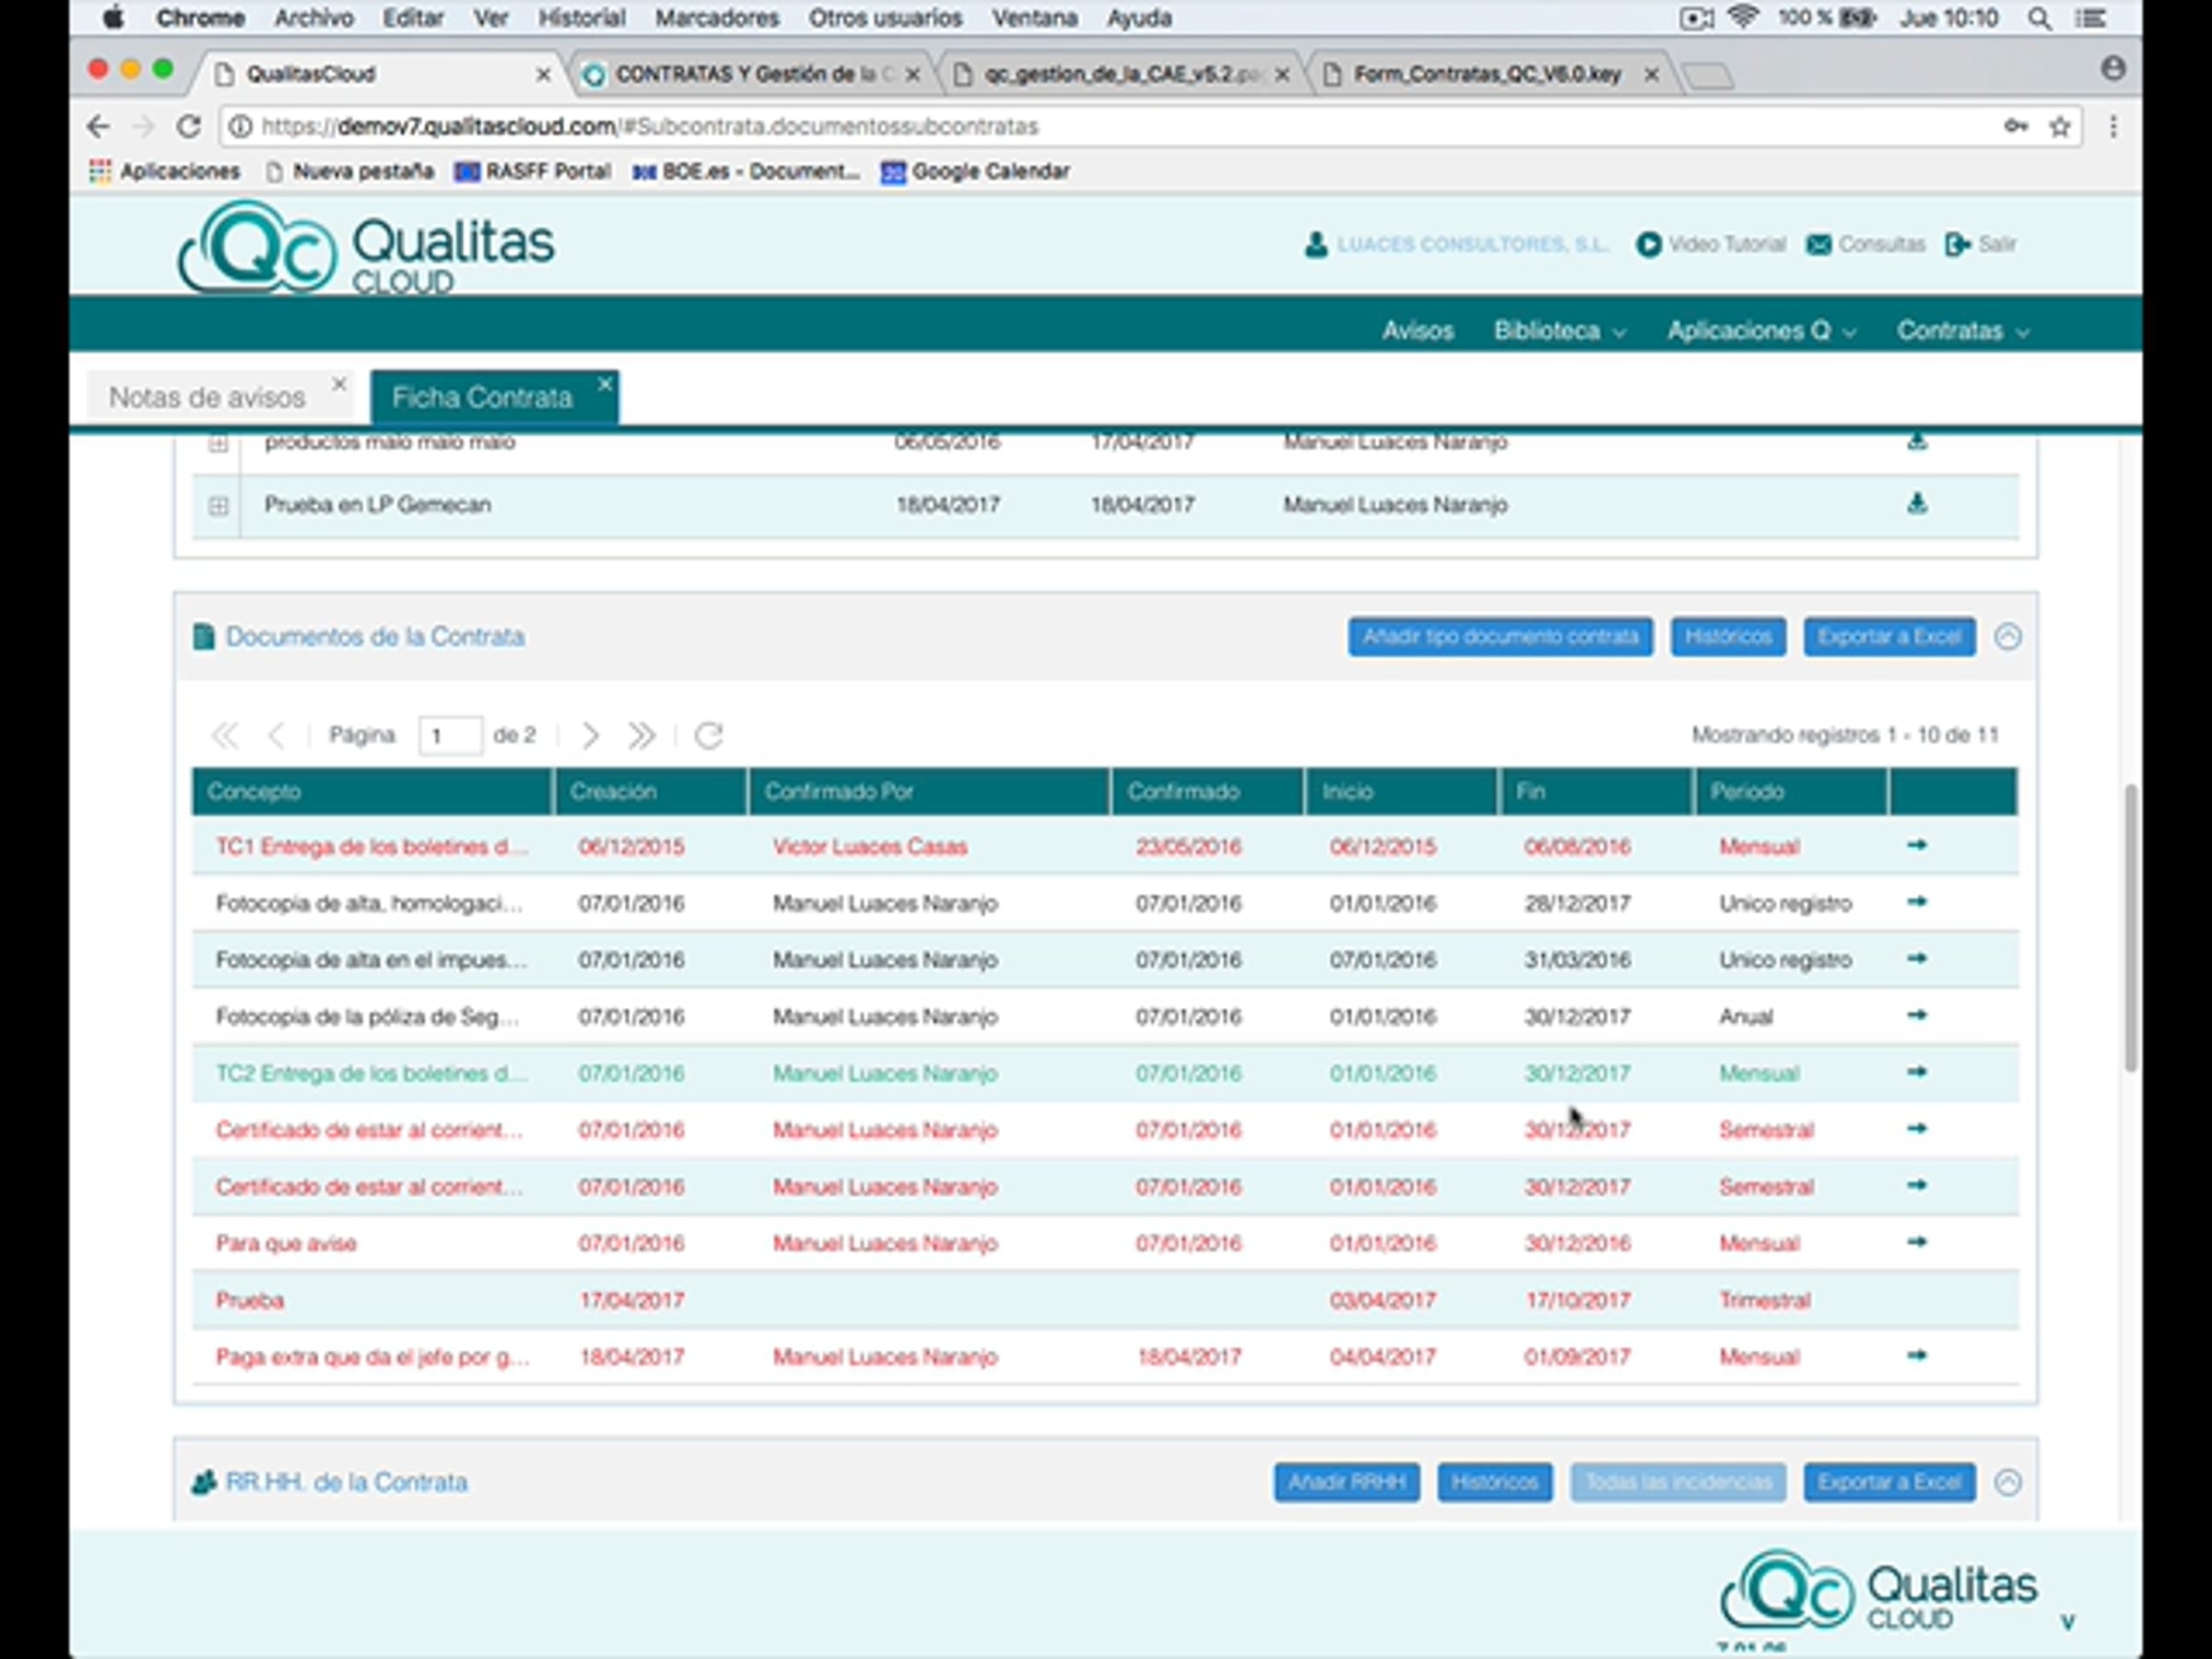Go to first page of documents table
This screenshot has height=1659, width=2212.
pos(225,736)
